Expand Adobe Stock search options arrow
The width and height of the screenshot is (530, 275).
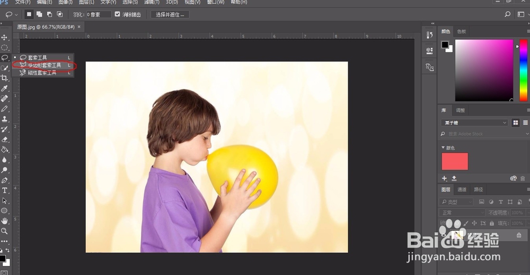coord(527,134)
